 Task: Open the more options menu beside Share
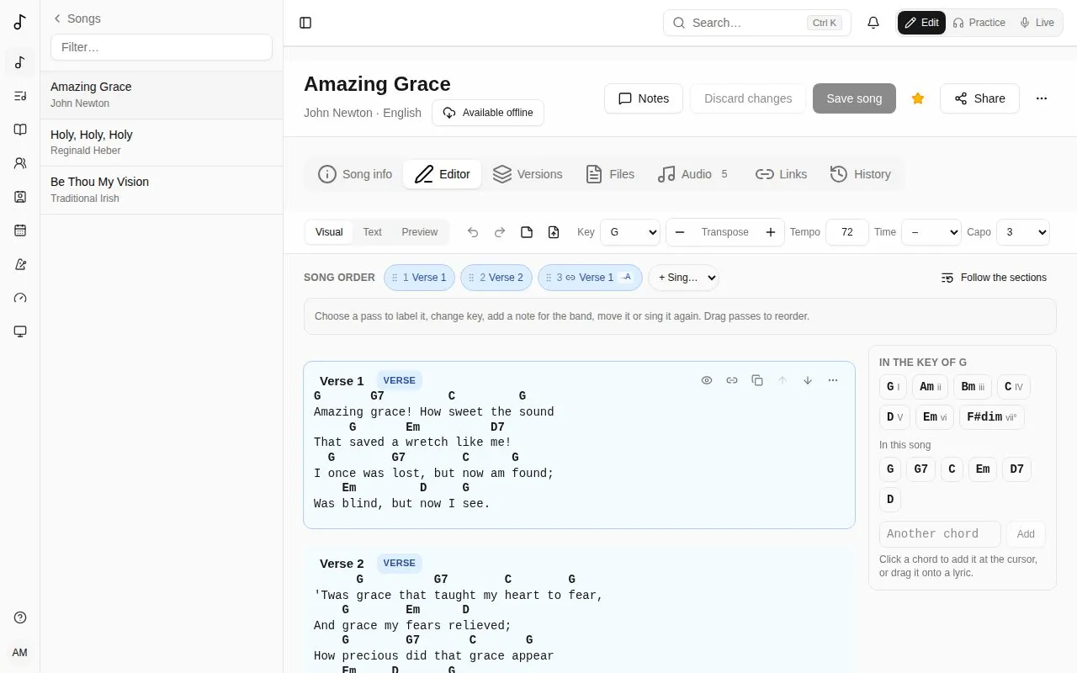point(1042,98)
